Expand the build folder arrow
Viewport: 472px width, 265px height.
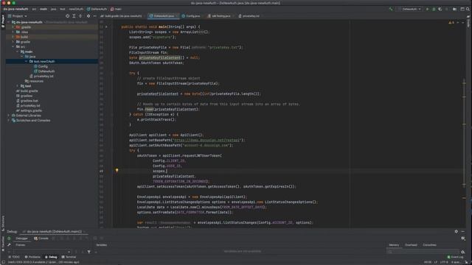click(x=13, y=37)
